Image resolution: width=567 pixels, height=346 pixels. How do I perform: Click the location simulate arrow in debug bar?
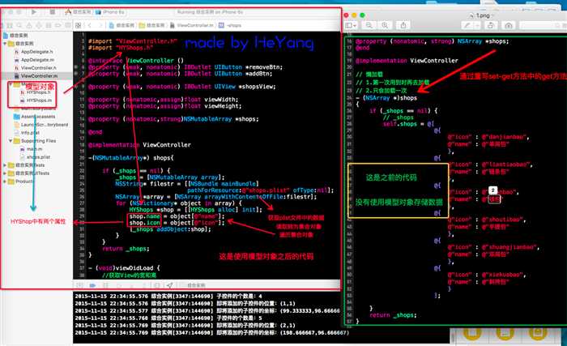tap(169, 285)
